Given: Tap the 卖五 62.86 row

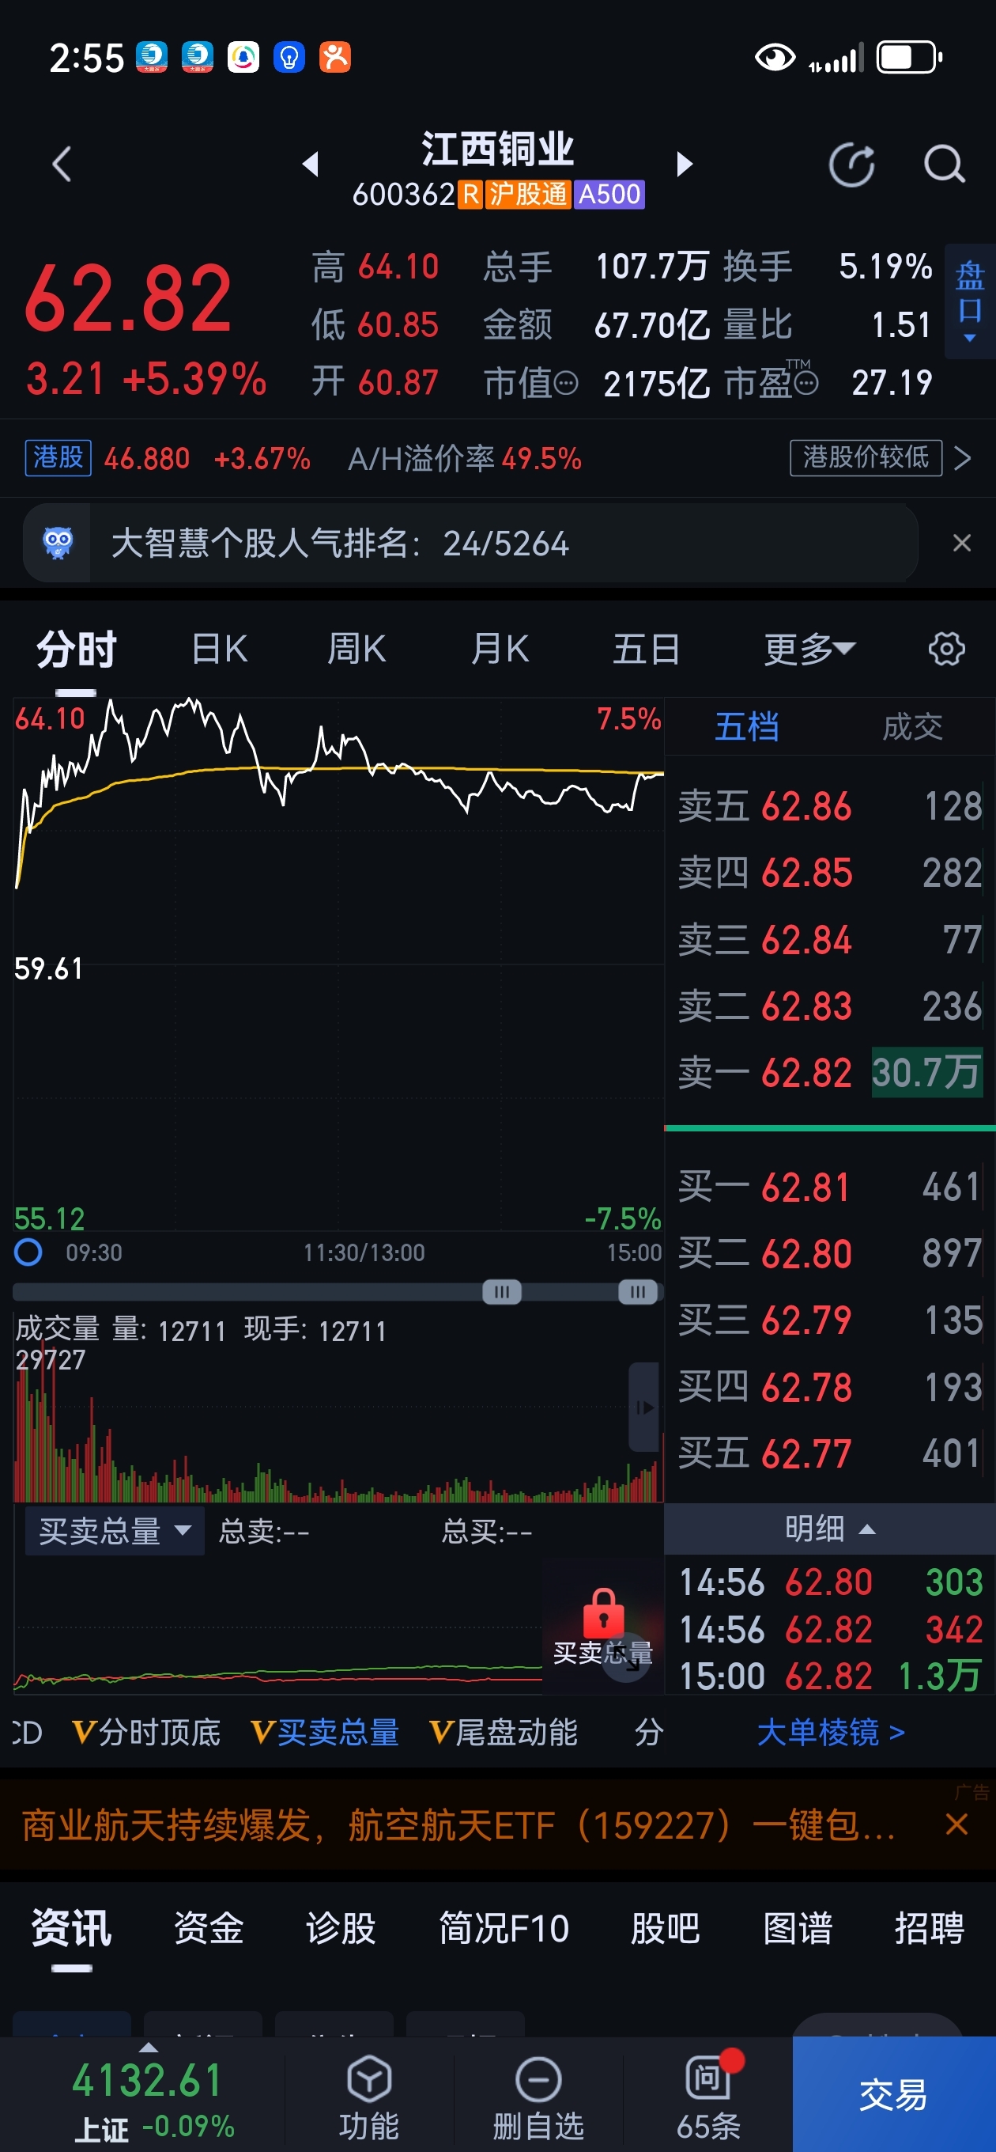Looking at the screenshot, I should coord(830,806).
